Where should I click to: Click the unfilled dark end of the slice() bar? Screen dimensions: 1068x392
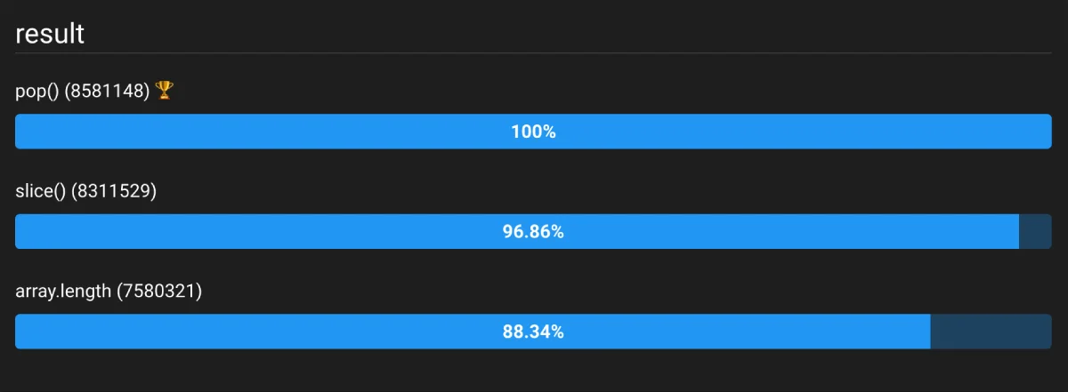(1035, 232)
